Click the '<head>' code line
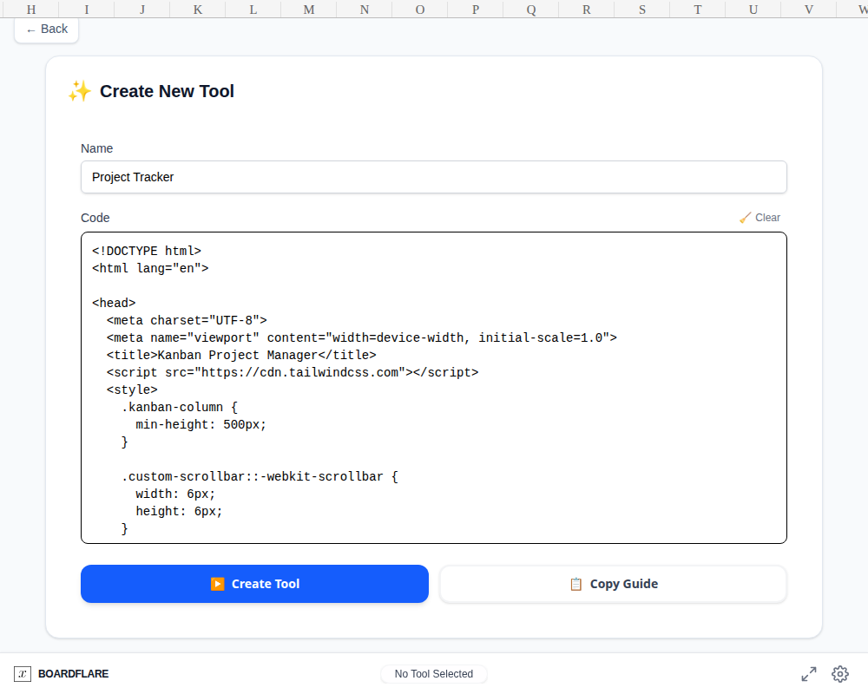Screen dimensions: 868x694 point(114,303)
